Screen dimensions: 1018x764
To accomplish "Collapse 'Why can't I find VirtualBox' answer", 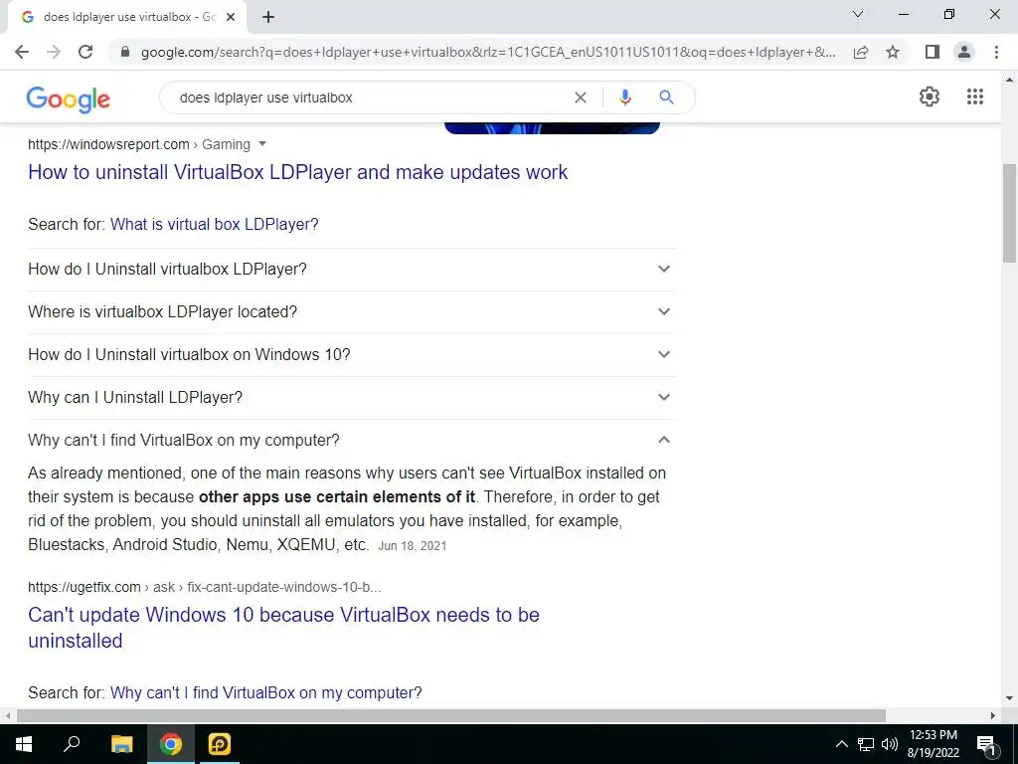I will click(x=352, y=440).
